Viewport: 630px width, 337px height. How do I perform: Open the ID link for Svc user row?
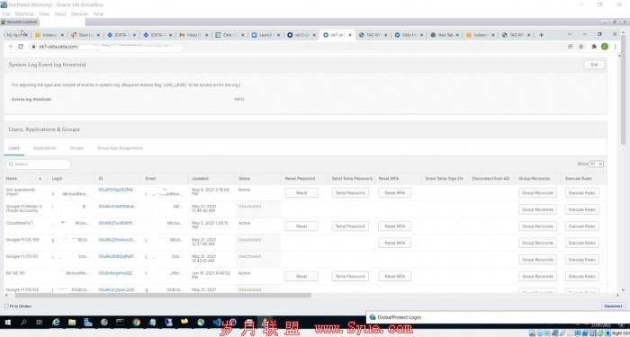click(117, 190)
